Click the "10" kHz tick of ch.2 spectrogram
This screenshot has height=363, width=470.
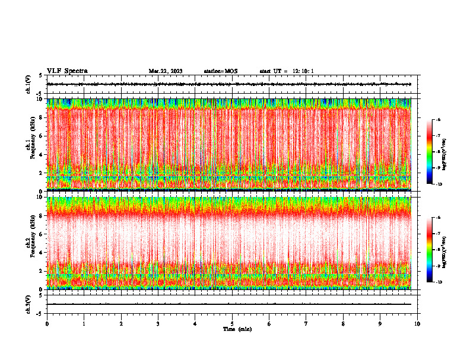pyautogui.click(x=40, y=197)
